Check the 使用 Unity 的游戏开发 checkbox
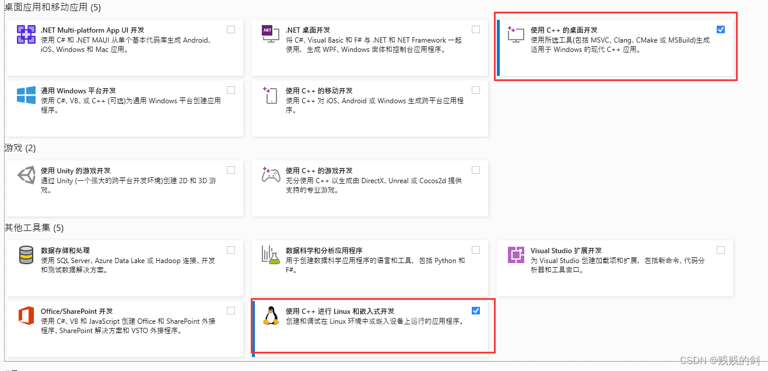This screenshot has height=371, width=768. (x=231, y=170)
